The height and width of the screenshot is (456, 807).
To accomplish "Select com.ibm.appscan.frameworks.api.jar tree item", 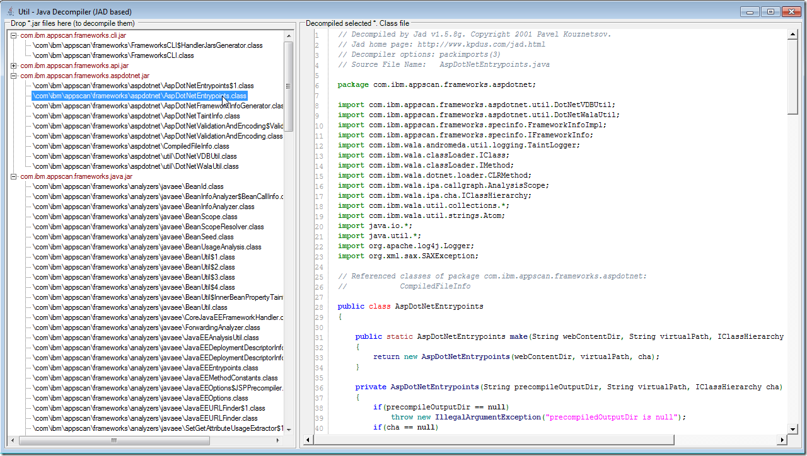I will pyautogui.click(x=74, y=66).
